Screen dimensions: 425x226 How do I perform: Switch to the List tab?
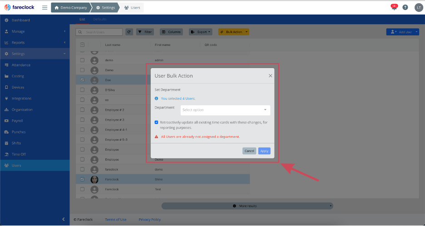[82, 19]
